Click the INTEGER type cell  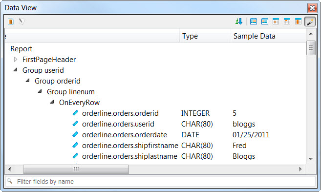click(195, 113)
